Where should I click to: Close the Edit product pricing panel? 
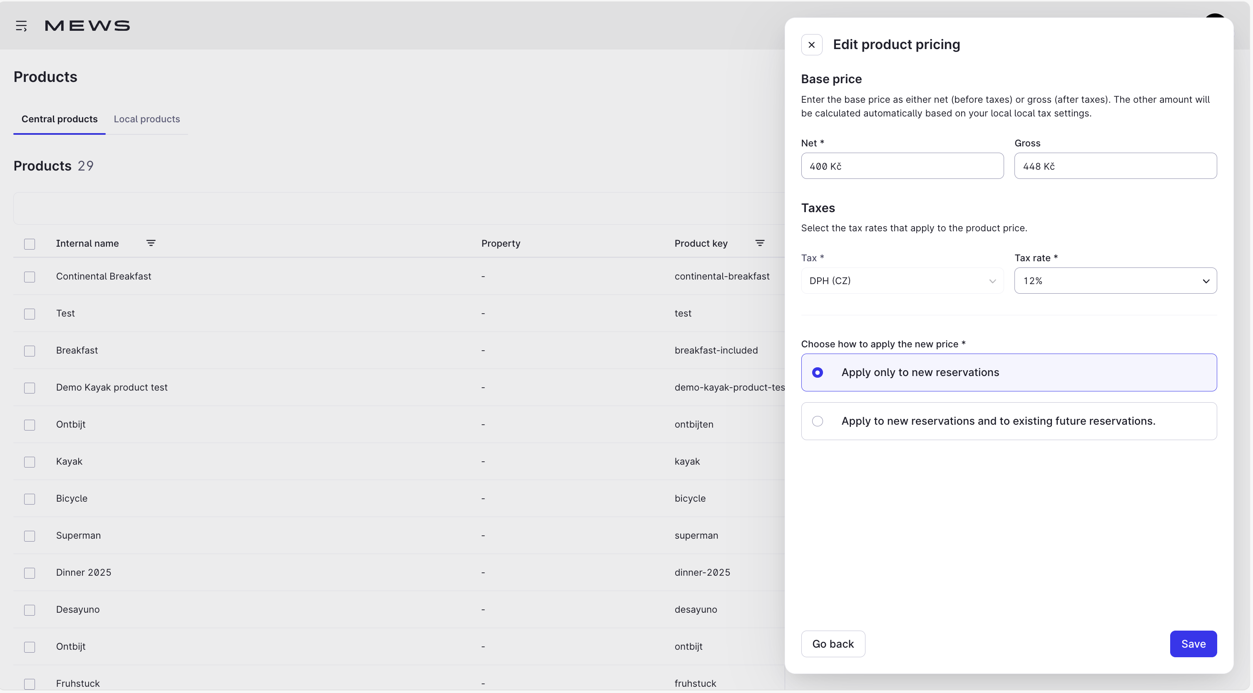pyautogui.click(x=811, y=45)
